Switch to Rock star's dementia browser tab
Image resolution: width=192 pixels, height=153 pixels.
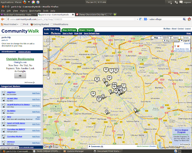click(19, 15)
